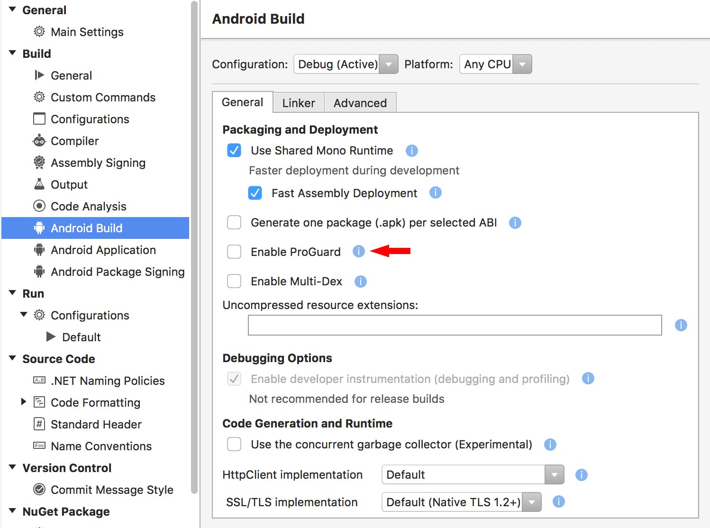Click the Main Settings gear icon
This screenshot has height=528, width=710.
[39, 32]
